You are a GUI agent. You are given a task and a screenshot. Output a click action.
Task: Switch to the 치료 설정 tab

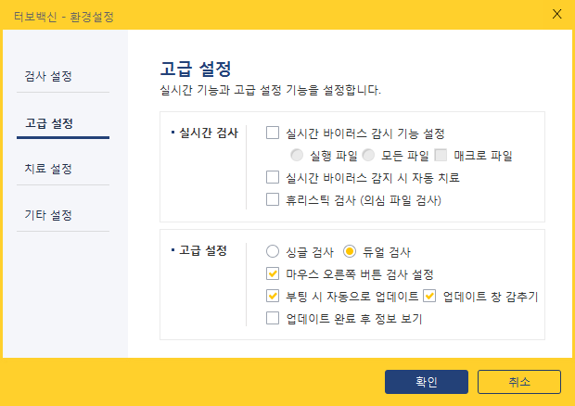[48, 169]
